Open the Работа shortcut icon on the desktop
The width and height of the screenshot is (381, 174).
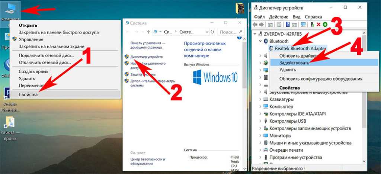pyautogui.click(x=10, y=123)
